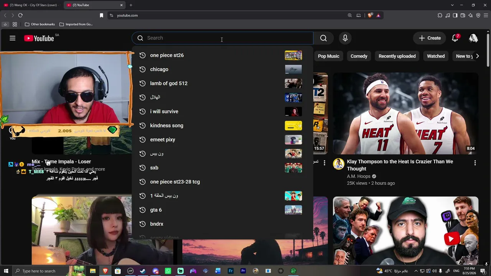Select the Watched filter chip

[x=436, y=56]
